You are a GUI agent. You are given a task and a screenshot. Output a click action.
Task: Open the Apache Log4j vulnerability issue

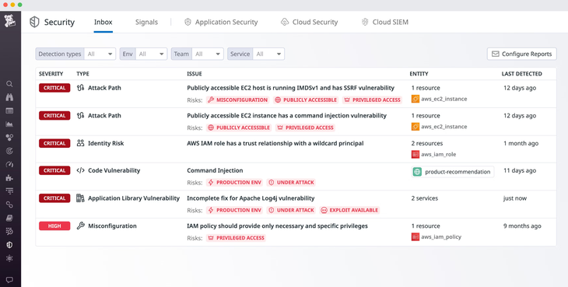251,198
